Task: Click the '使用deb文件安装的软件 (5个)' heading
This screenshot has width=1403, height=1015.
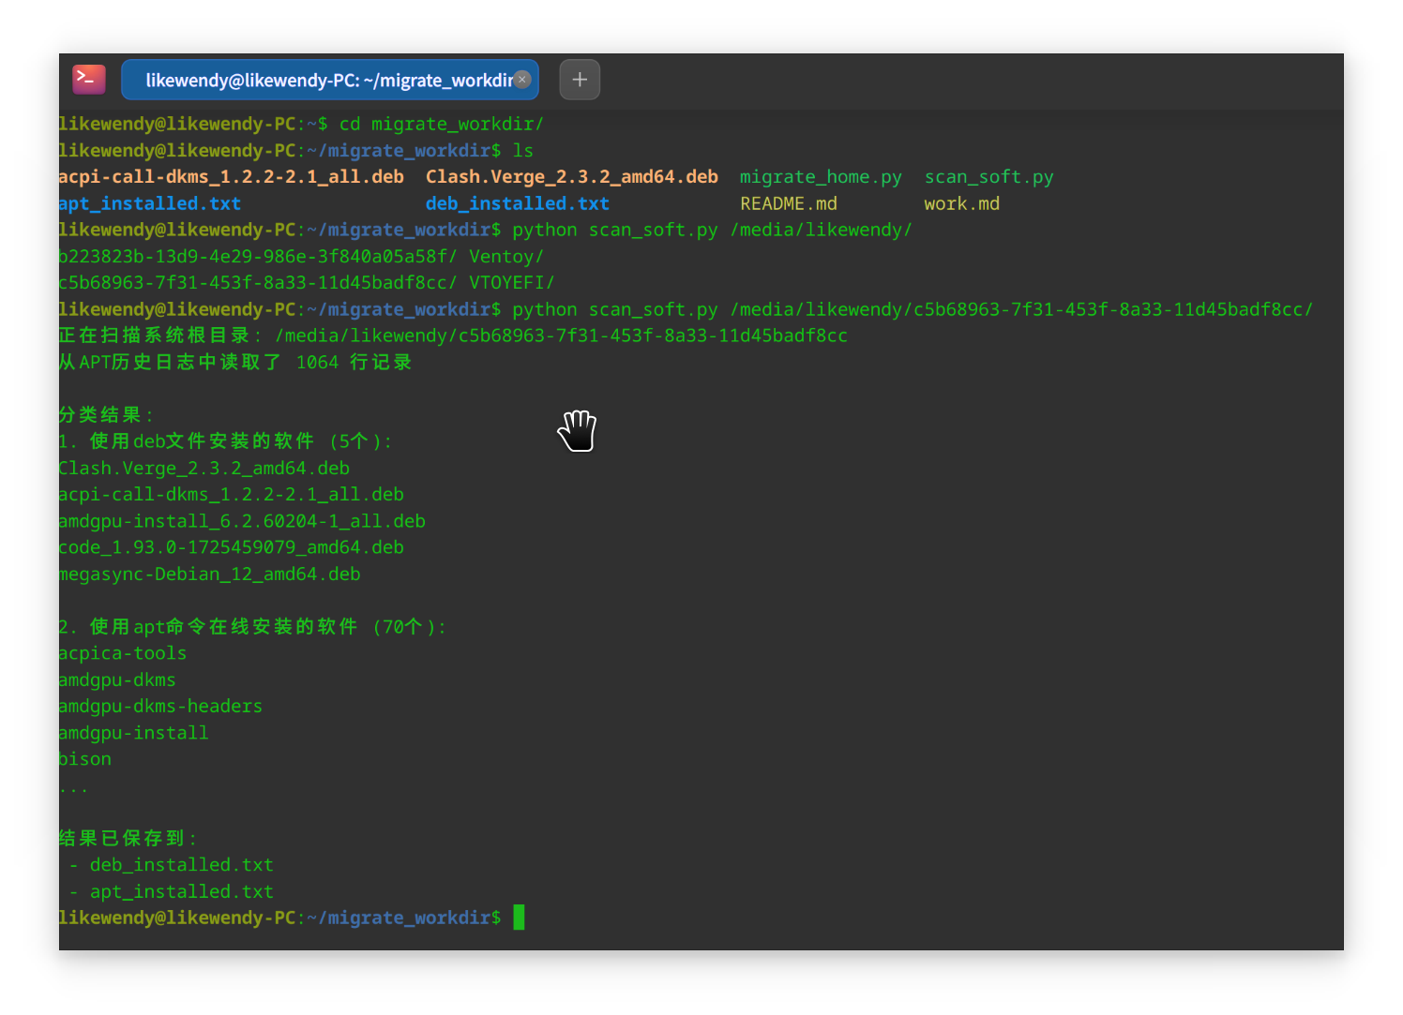Action: pos(225,441)
